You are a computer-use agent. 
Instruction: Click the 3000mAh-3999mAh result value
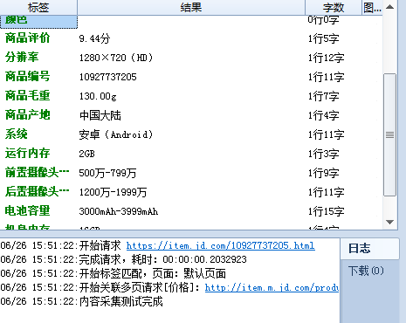click(119, 211)
